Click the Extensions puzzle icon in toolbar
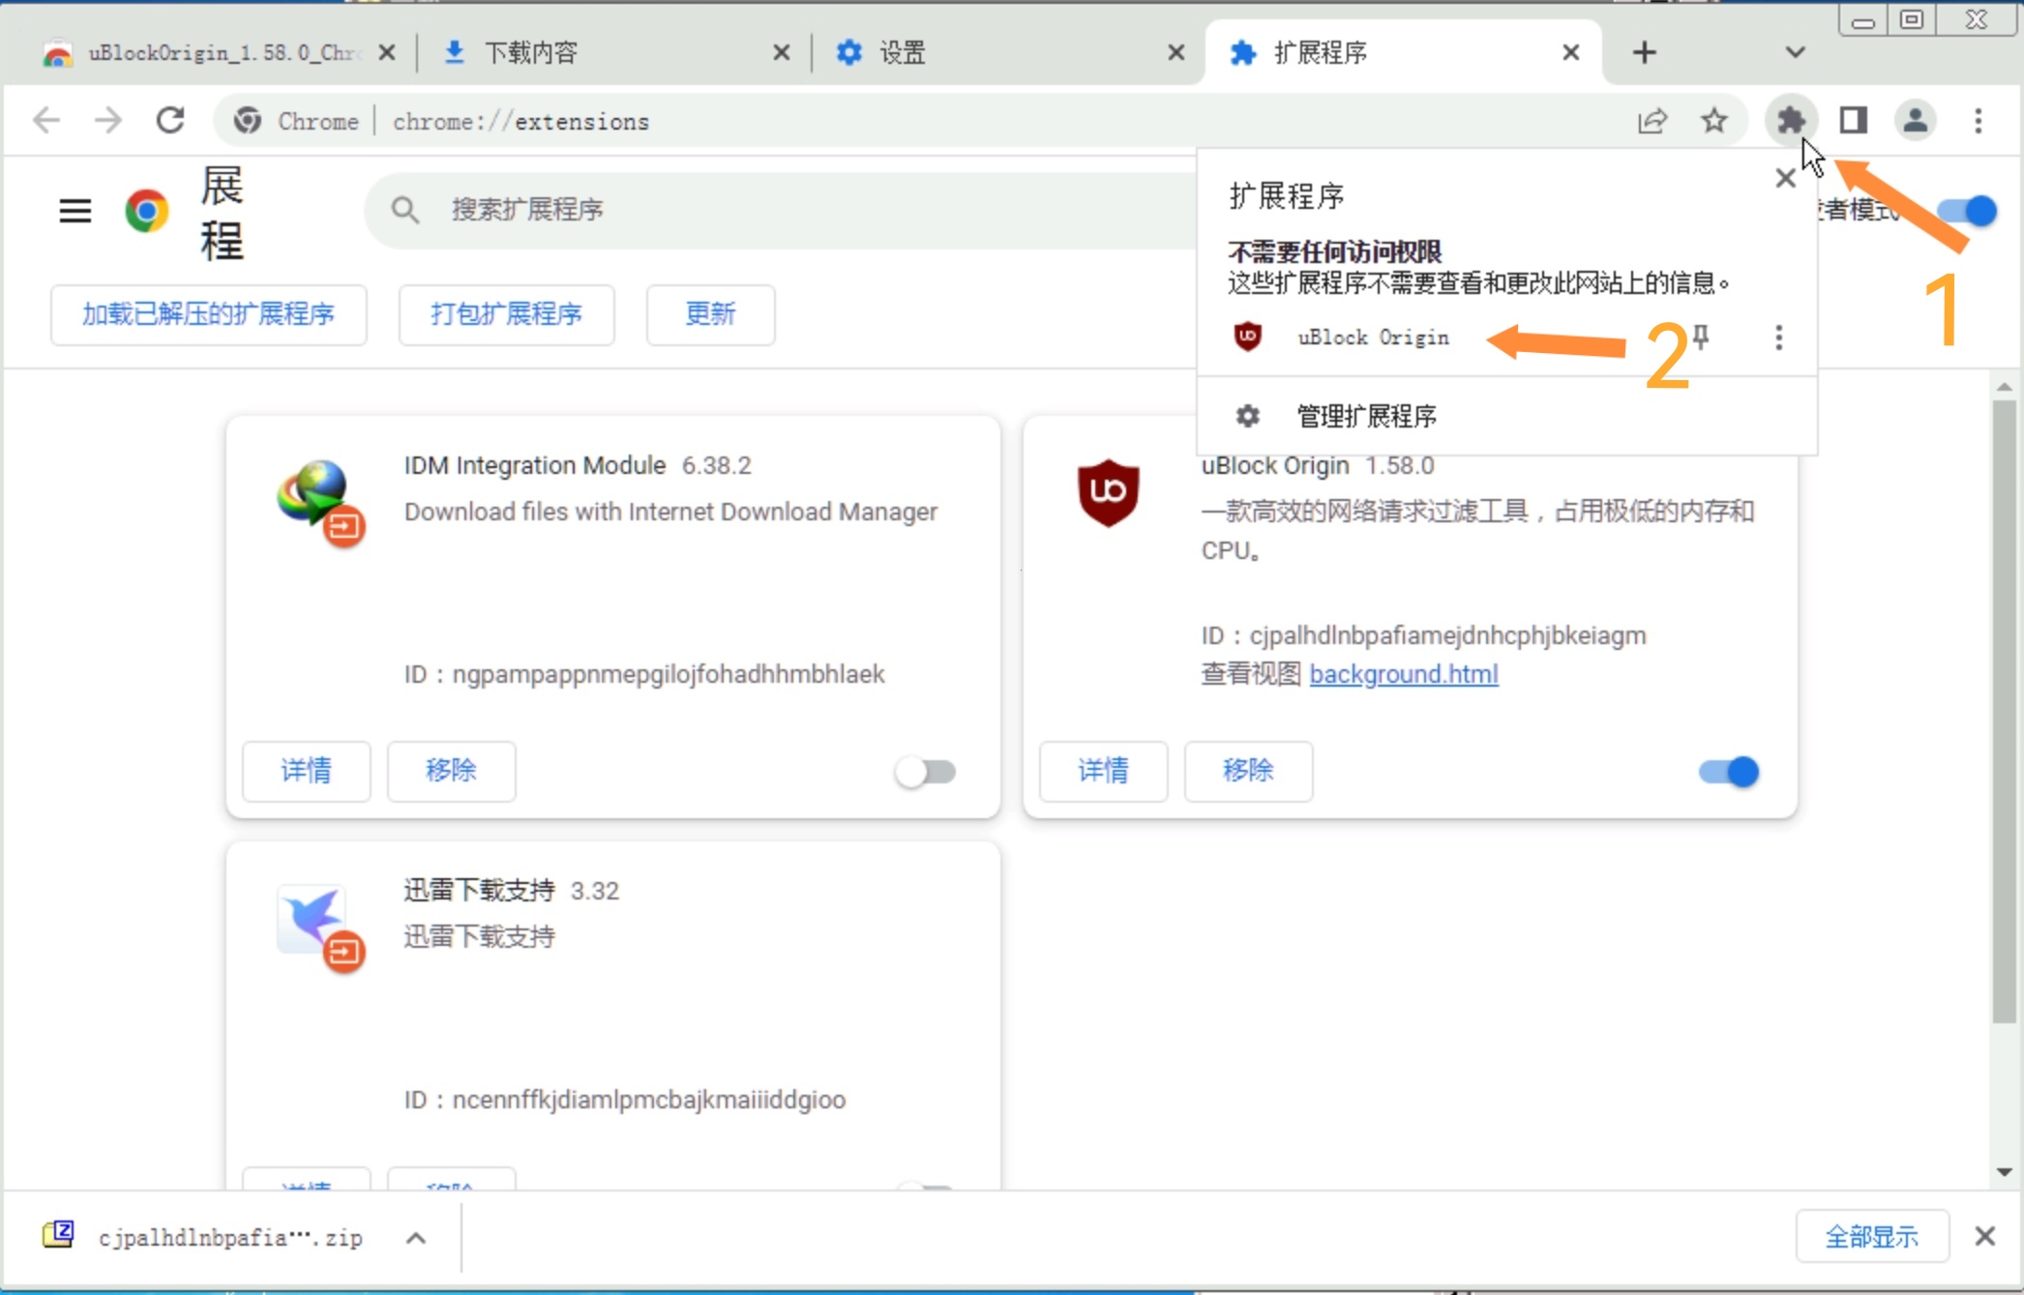Screen dimensions: 2024x1295 click(x=1791, y=121)
